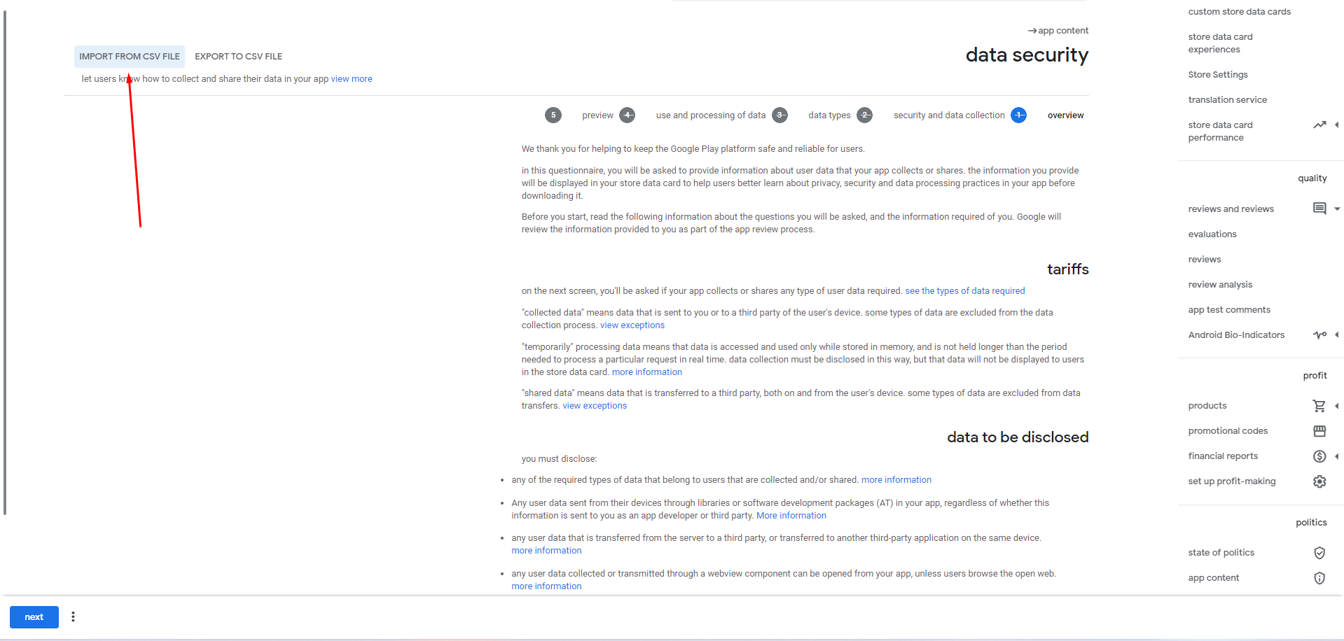The height and width of the screenshot is (641, 1344).
Task: Open view exceptions link under shared data
Action: pyautogui.click(x=595, y=406)
